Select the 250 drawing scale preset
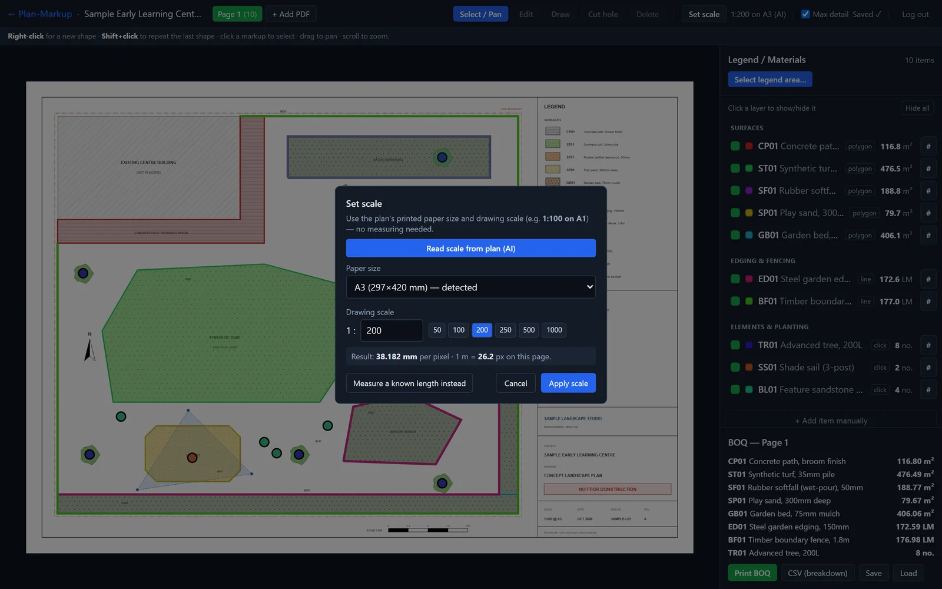Image resolution: width=942 pixels, height=589 pixels. 505,330
